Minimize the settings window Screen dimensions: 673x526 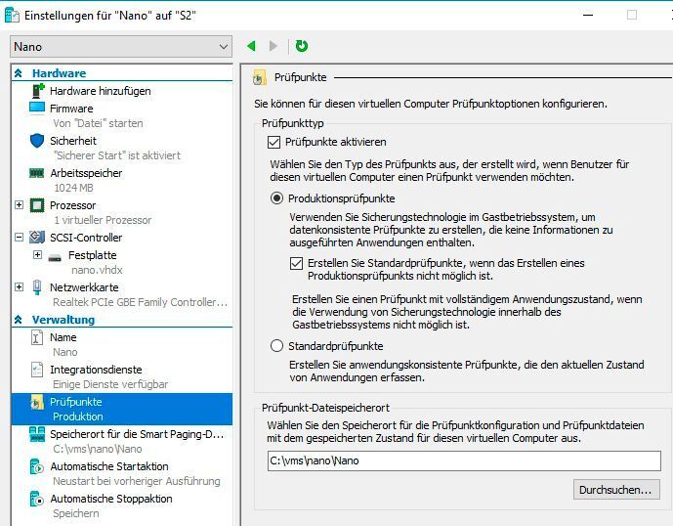pyautogui.click(x=588, y=15)
